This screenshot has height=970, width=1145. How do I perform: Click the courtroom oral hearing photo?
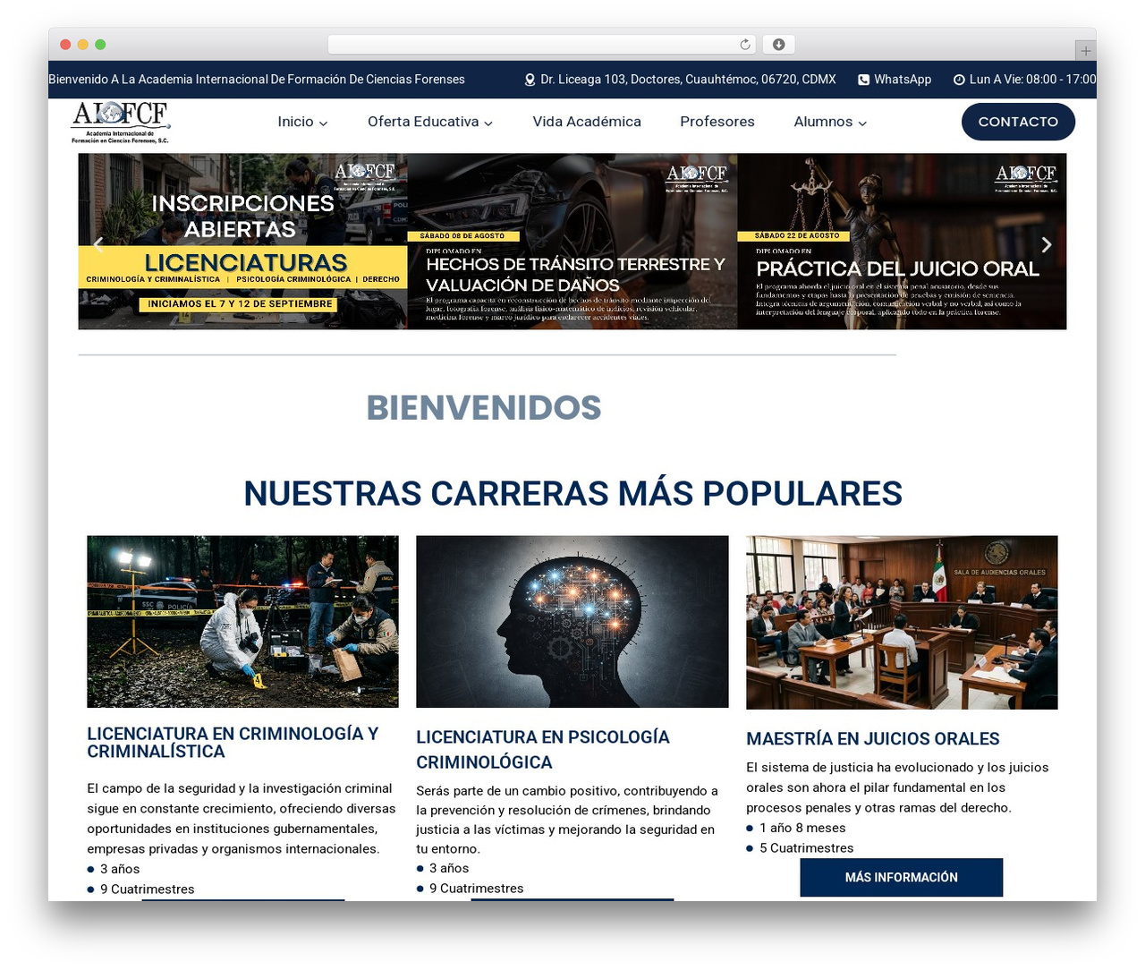click(902, 623)
